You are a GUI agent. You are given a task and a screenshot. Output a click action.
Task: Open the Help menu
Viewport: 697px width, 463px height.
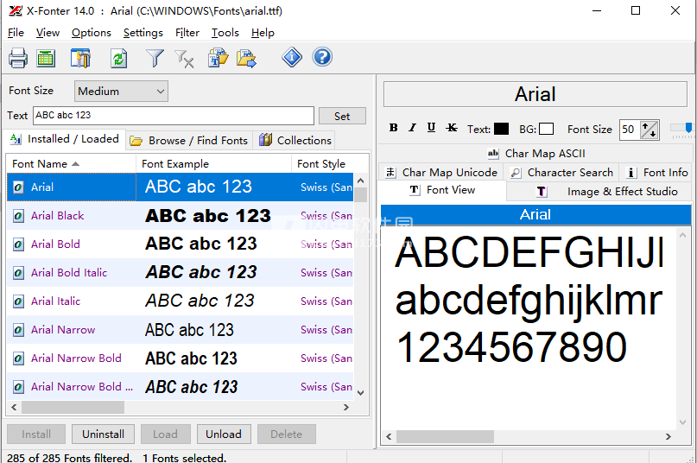(x=263, y=33)
